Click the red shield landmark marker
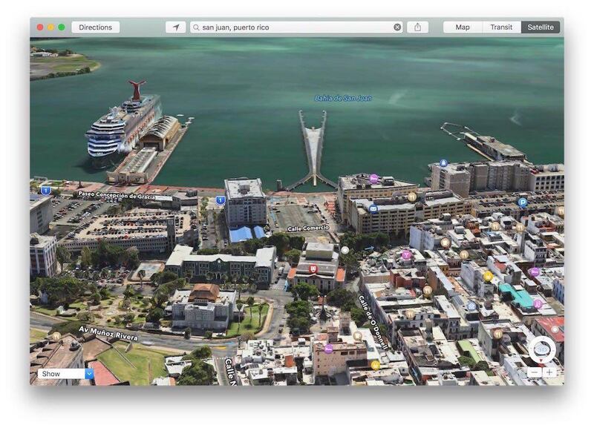This screenshot has width=594, height=428. coord(313,269)
